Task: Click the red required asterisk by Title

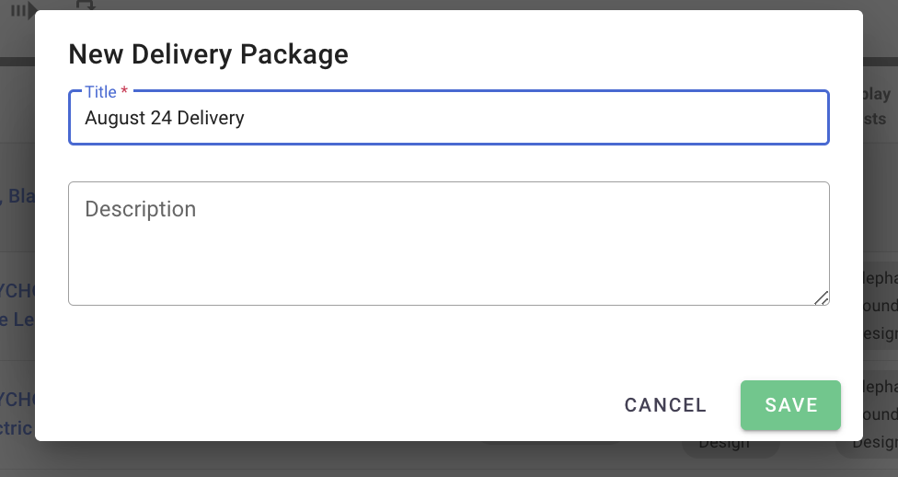Action: pos(124,92)
